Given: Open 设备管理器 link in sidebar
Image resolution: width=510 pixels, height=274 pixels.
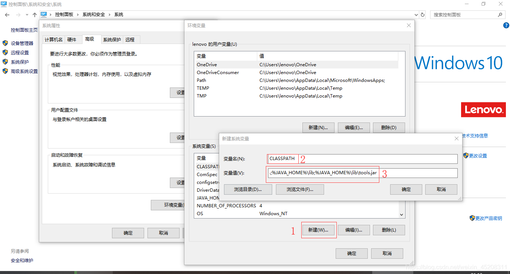Looking at the screenshot, I should (22, 43).
